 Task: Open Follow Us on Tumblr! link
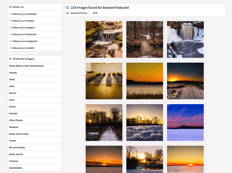pos(23,48)
